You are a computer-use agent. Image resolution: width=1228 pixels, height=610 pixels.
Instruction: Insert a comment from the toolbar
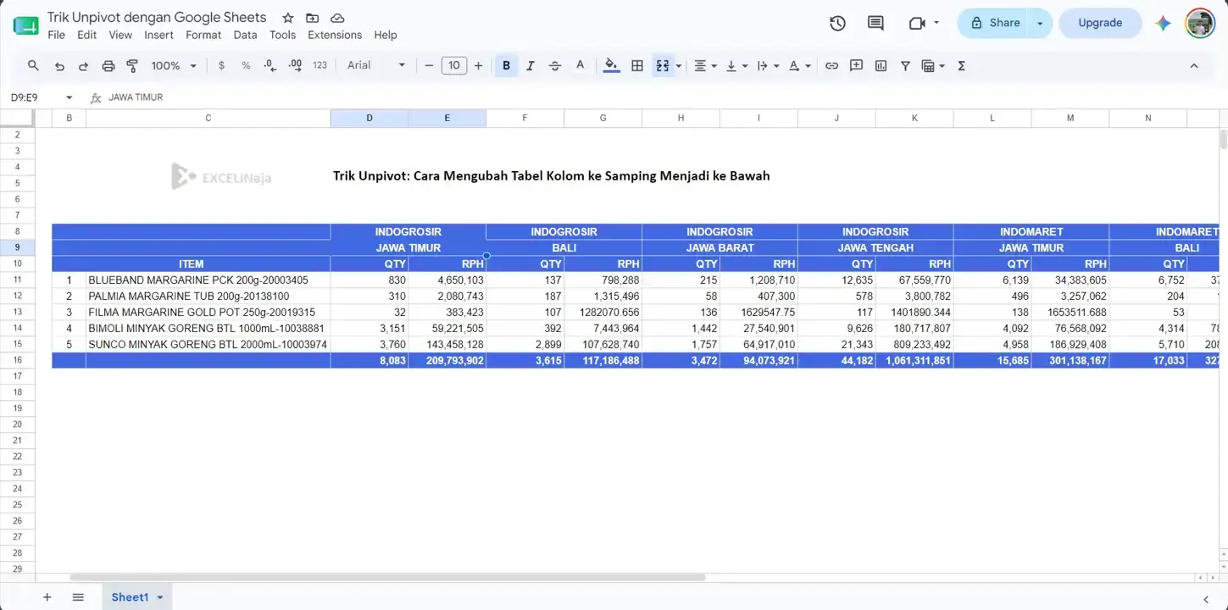coord(856,65)
